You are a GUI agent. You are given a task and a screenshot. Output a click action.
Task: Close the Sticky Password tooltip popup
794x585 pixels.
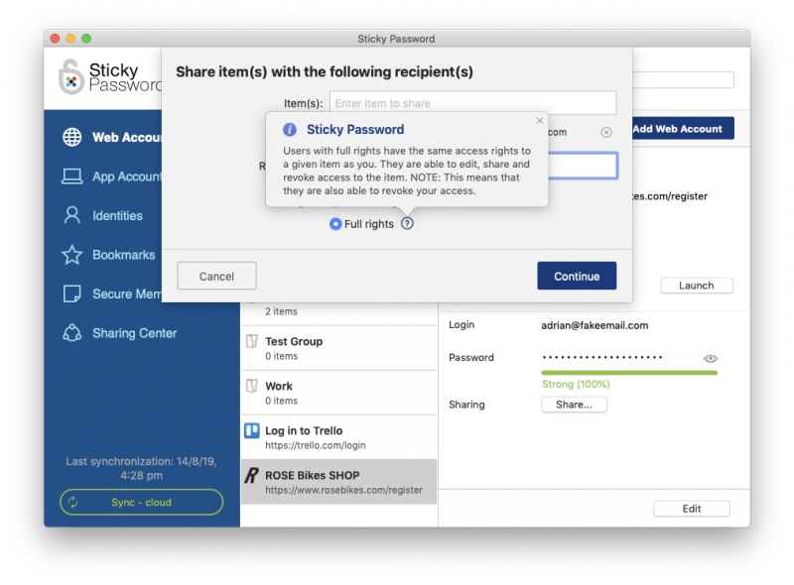[x=539, y=120]
